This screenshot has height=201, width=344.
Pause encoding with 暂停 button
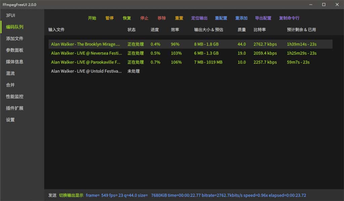coord(109,18)
